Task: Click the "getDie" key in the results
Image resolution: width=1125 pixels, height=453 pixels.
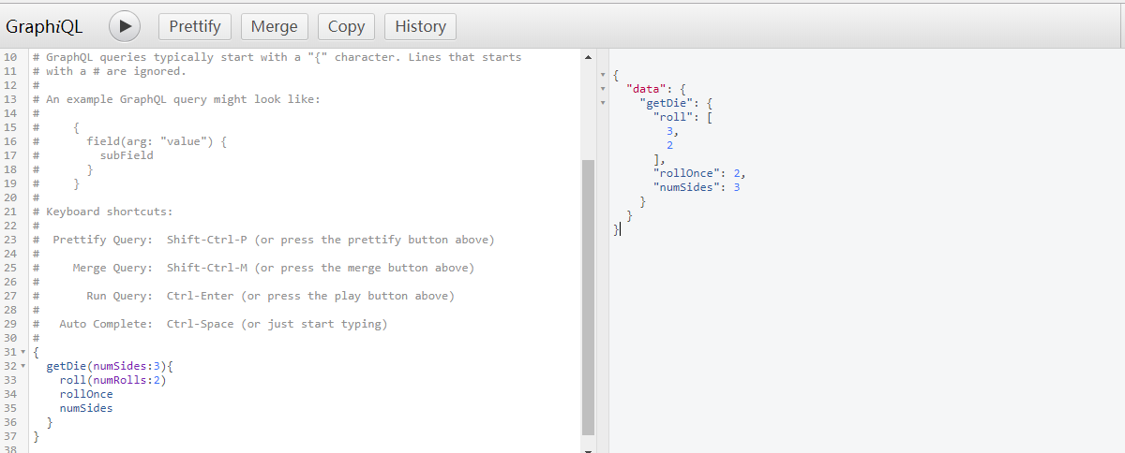Action: click(x=667, y=103)
